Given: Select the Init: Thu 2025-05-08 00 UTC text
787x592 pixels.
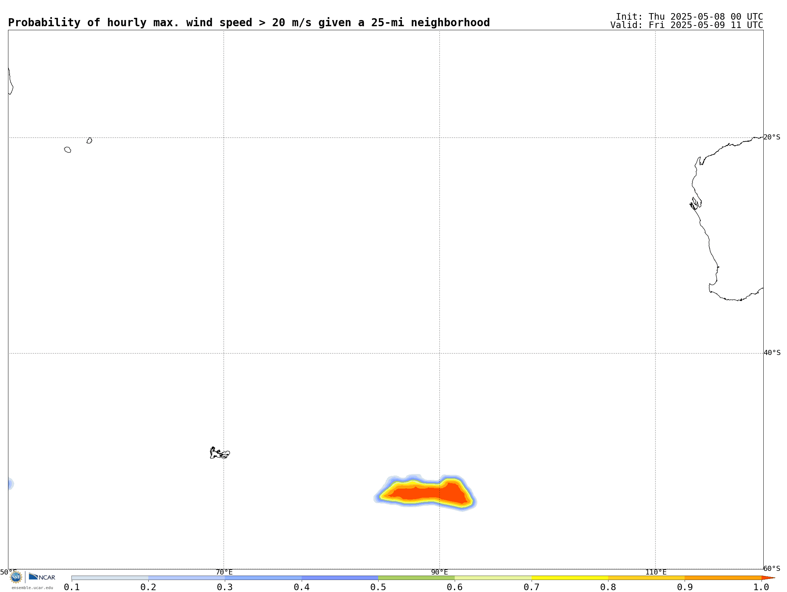Looking at the screenshot, I should pos(689,17).
